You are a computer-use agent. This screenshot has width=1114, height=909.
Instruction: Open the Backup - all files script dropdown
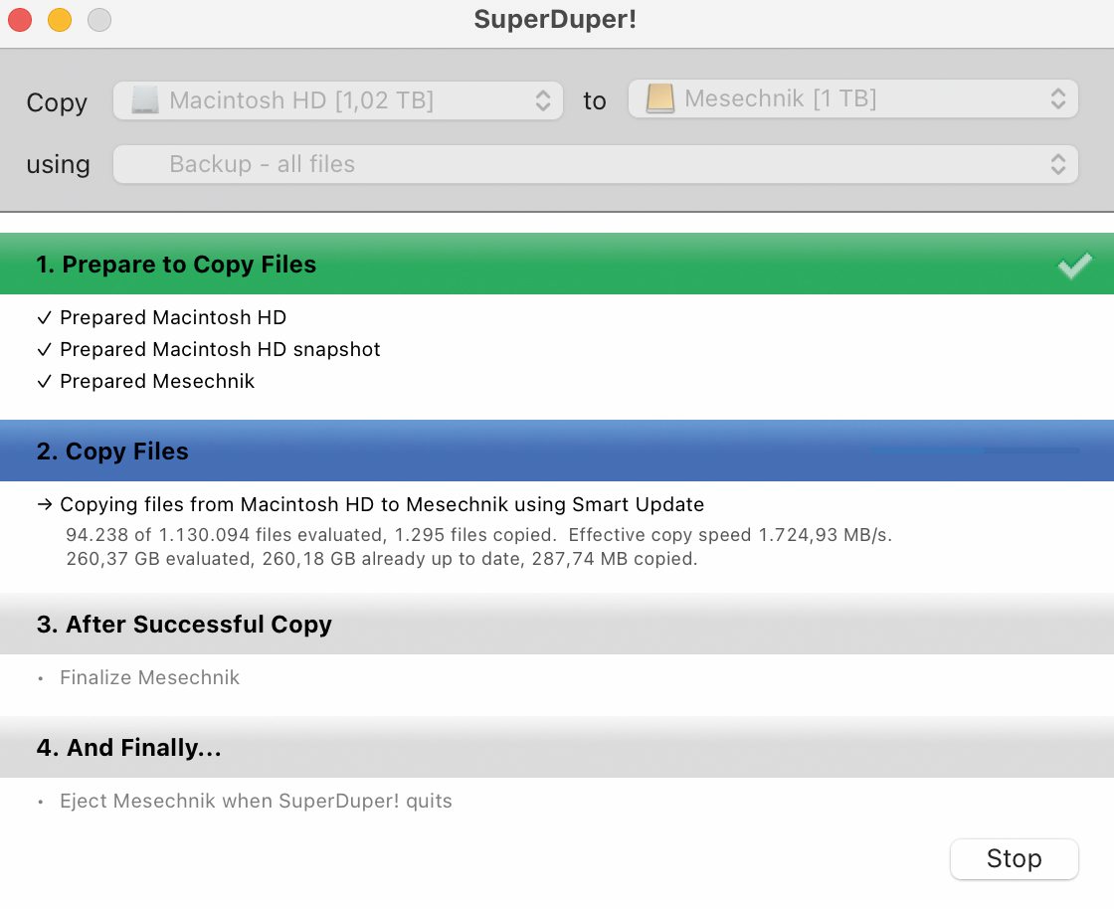point(596,164)
